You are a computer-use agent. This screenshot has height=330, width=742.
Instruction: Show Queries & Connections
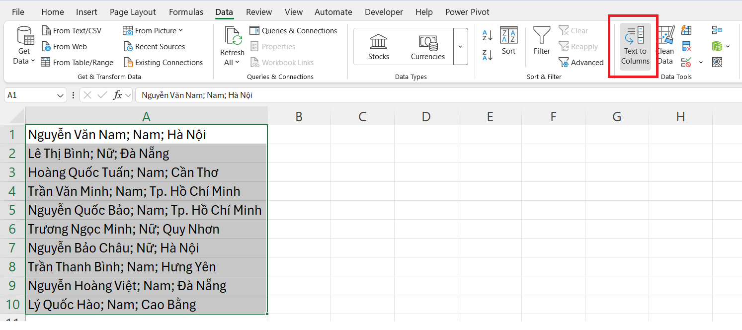294,30
